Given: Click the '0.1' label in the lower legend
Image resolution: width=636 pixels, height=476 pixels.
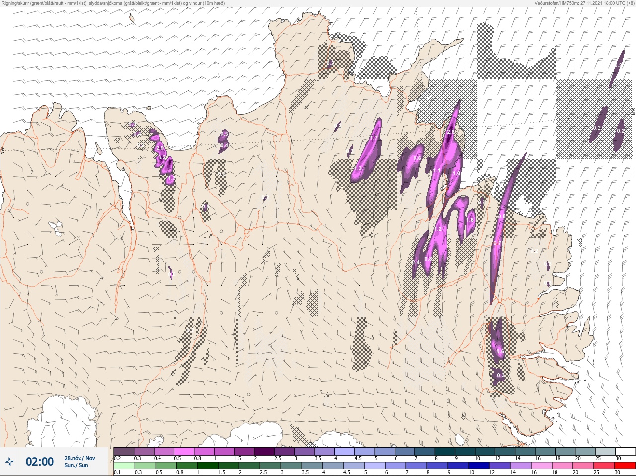Looking at the screenshot, I should point(117,473).
